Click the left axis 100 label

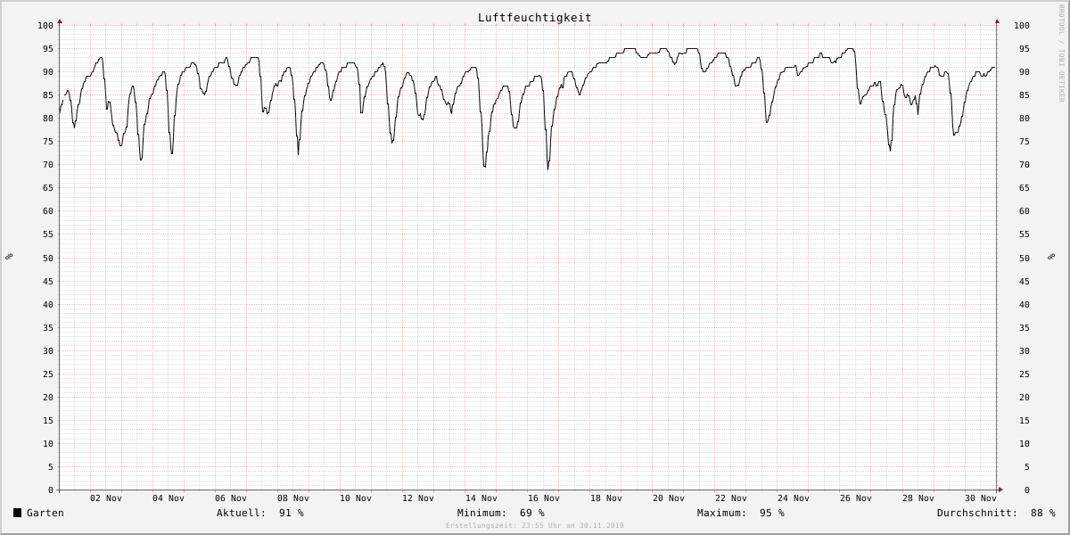point(45,25)
